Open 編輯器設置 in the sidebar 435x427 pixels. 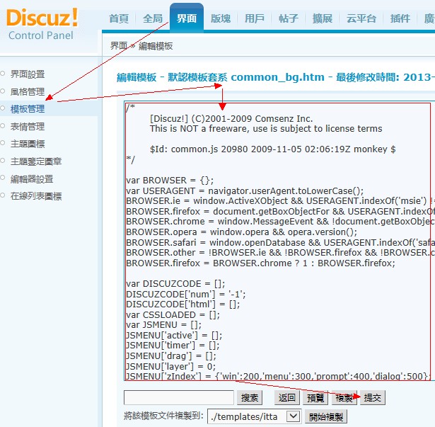click(x=32, y=179)
